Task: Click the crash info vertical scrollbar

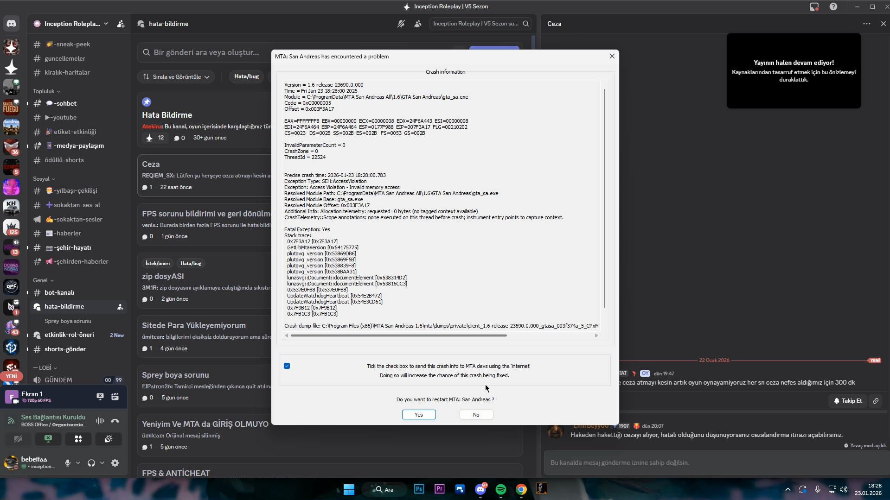Action: tap(604, 198)
